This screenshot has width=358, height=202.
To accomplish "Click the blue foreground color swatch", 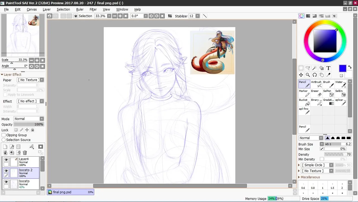I will pos(343,68).
